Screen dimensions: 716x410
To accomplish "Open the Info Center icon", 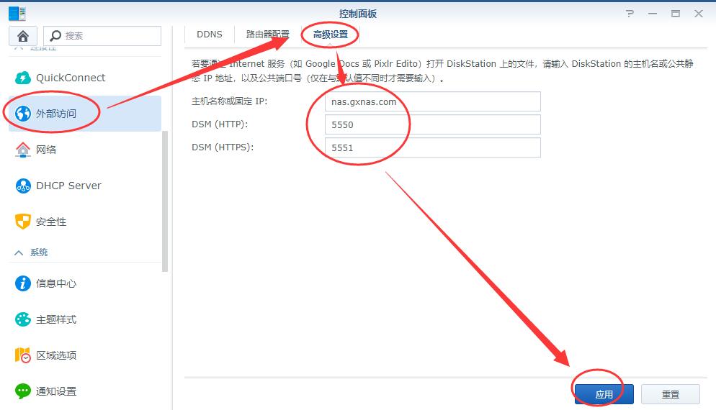I will (x=23, y=283).
